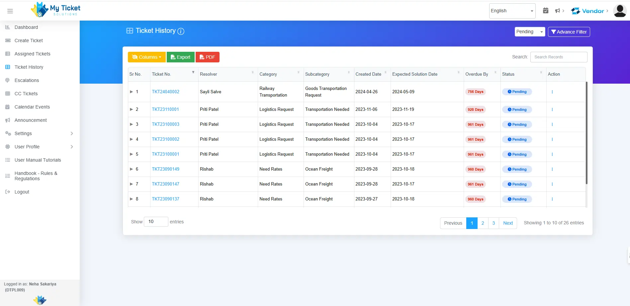
Task: Click the table vertical scrollbar
Action: (x=586, y=133)
